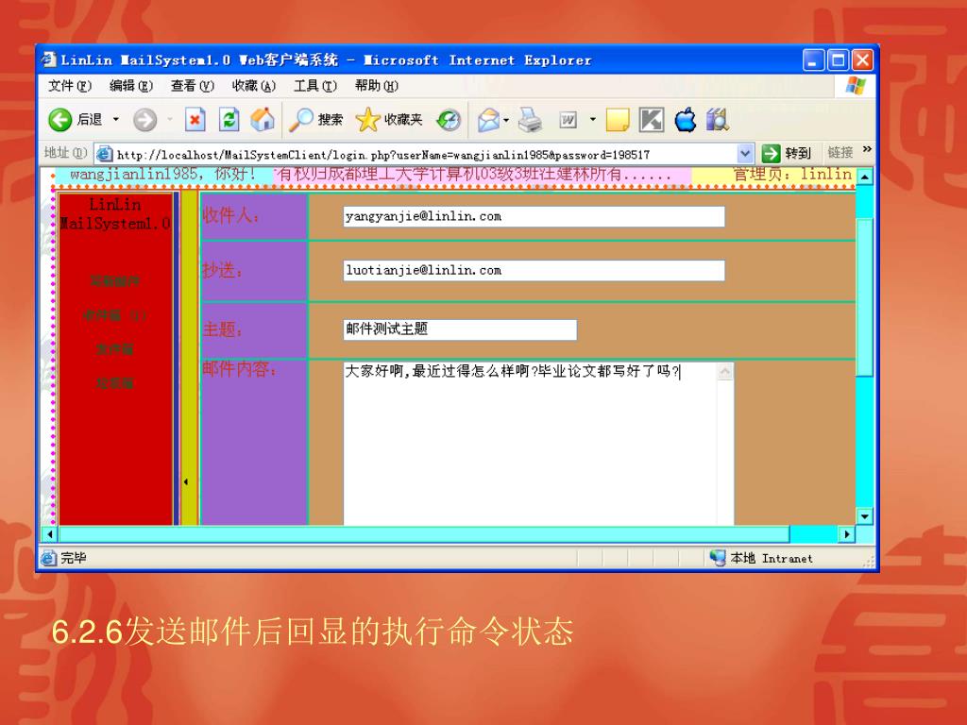Open the Back button history dropdown arrow
Image resolution: width=967 pixels, height=725 pixels.
pos(116,120)
